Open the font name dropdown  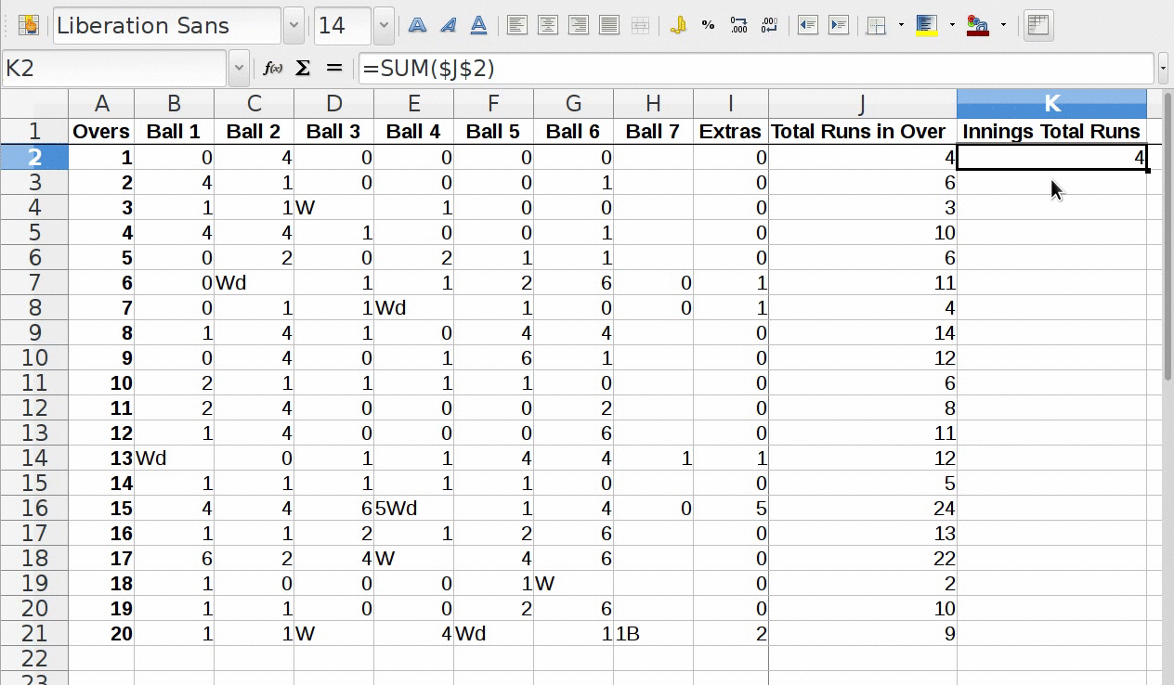click(294, 26)
